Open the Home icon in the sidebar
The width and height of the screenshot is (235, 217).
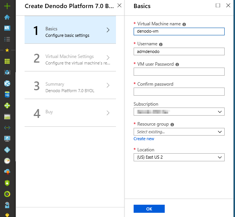[7, 17]
